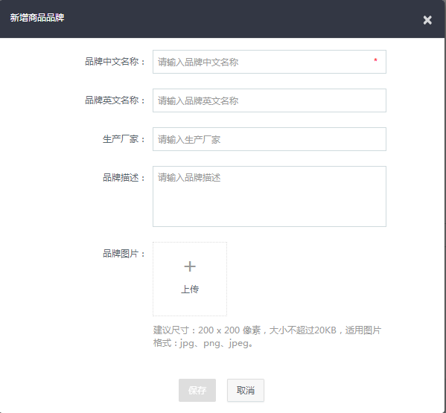
Task: Click the dark dialog header bar
Action: (x=223, y=19)
